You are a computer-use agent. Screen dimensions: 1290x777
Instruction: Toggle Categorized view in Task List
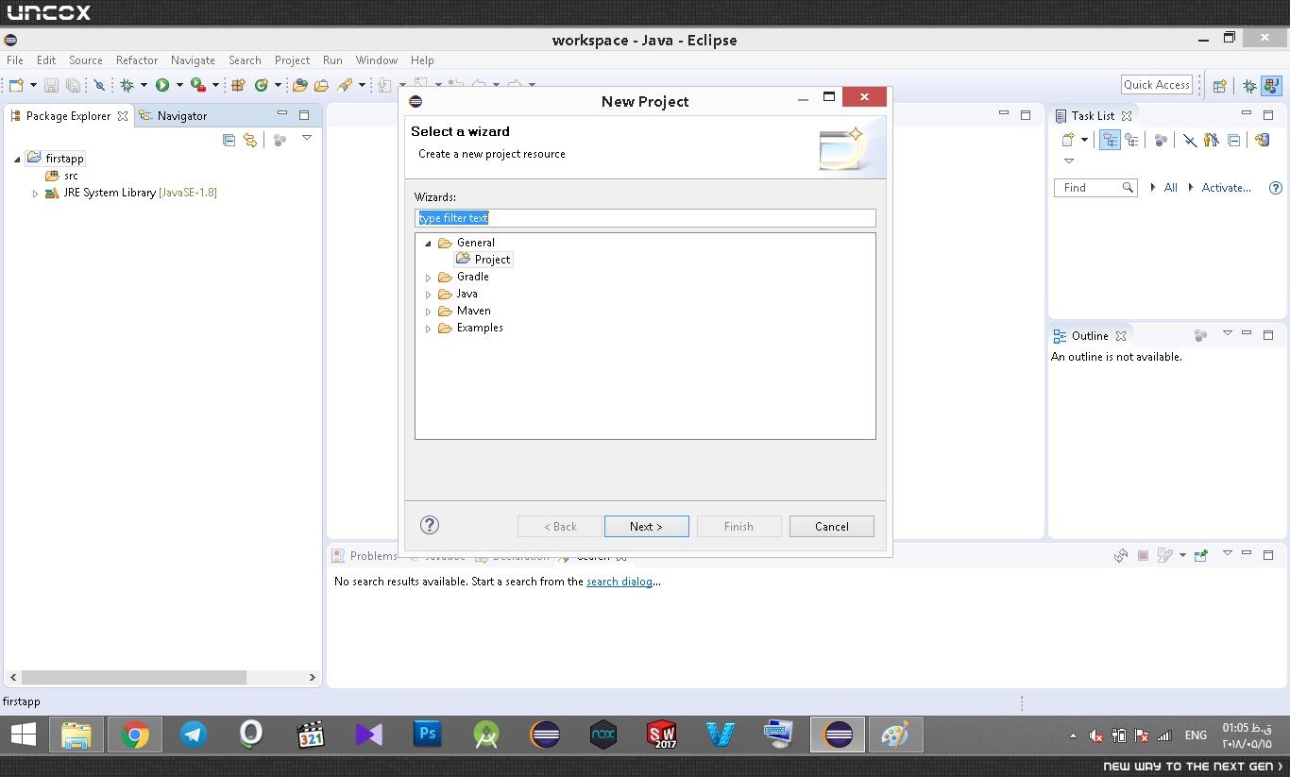pyautogui.click(x=1110, y=140)
